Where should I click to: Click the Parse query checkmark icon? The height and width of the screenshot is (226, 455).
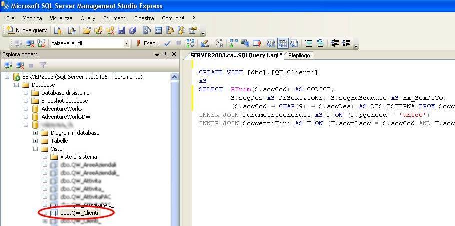click(x=167, y=43)
